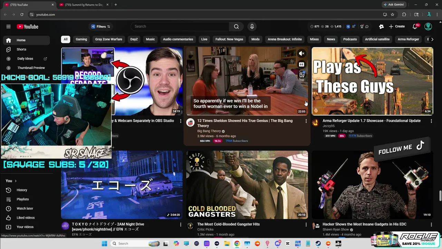Click into the YouTube search field

point(180,26)
